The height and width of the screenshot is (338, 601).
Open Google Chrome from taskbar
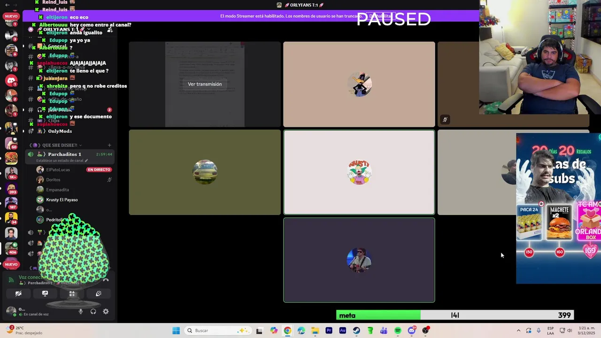287,330
